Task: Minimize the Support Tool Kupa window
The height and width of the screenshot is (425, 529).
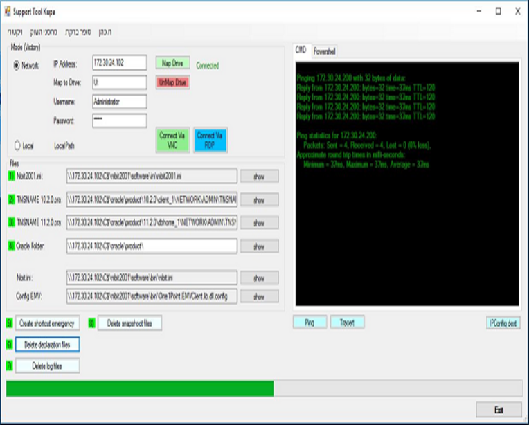Action: tap(479, 12)
